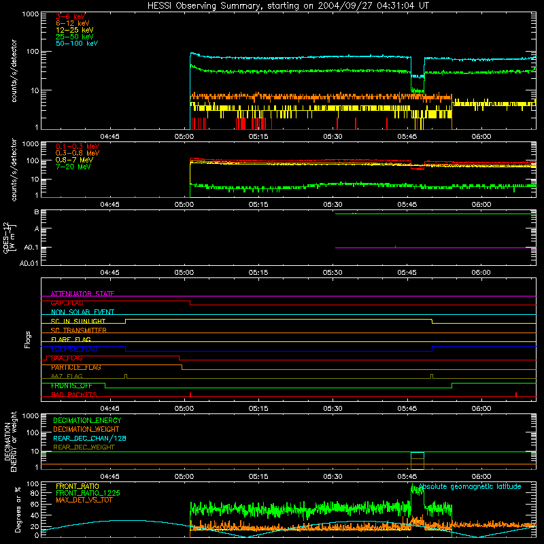This screenshot has width=544, height=544.
Task: Click the FRONT_RATIO legend label
Action: pos(78,486)
